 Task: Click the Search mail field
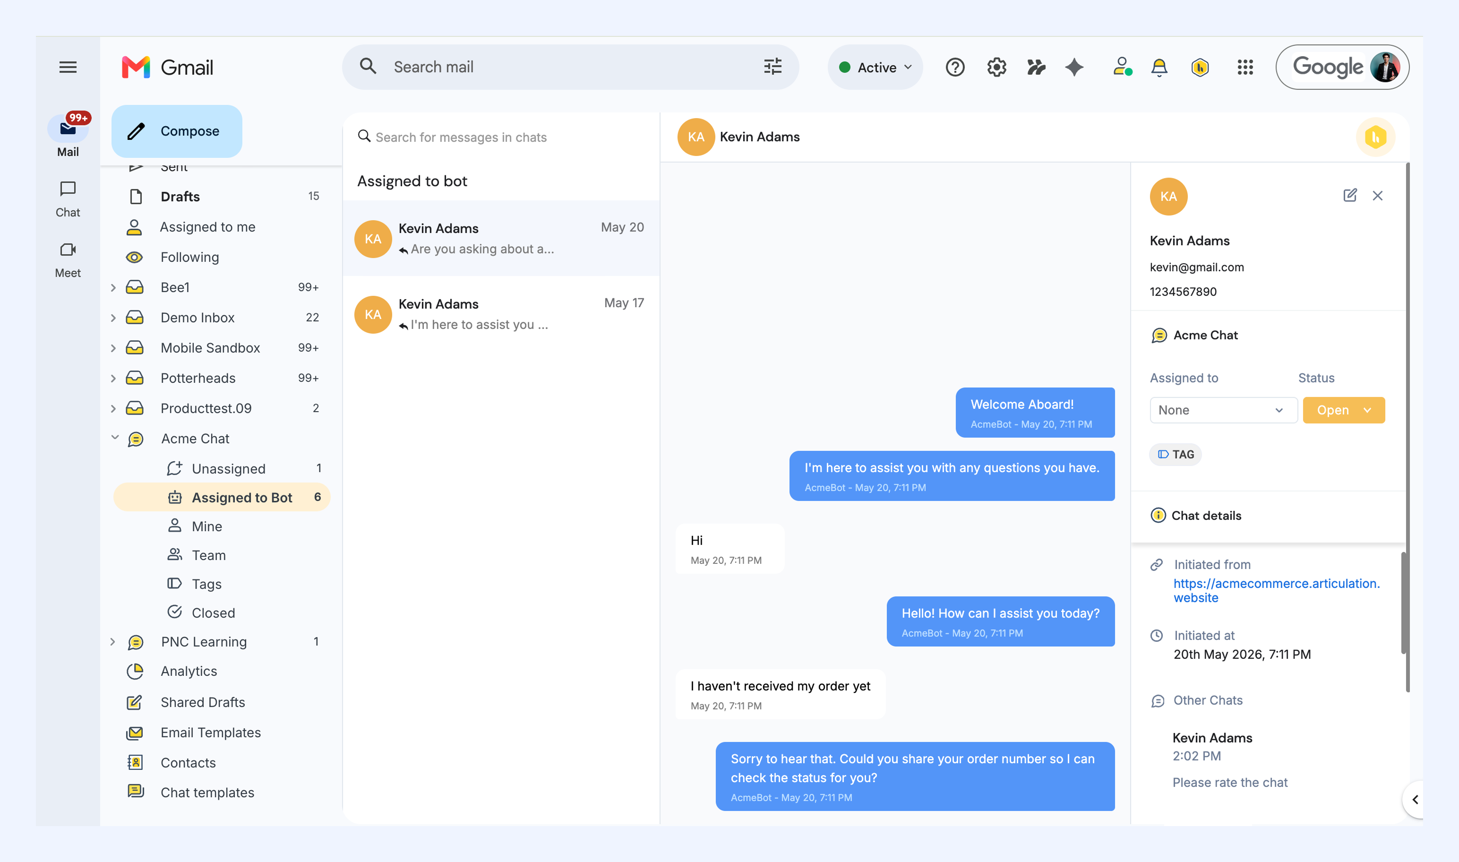point(570,68)
